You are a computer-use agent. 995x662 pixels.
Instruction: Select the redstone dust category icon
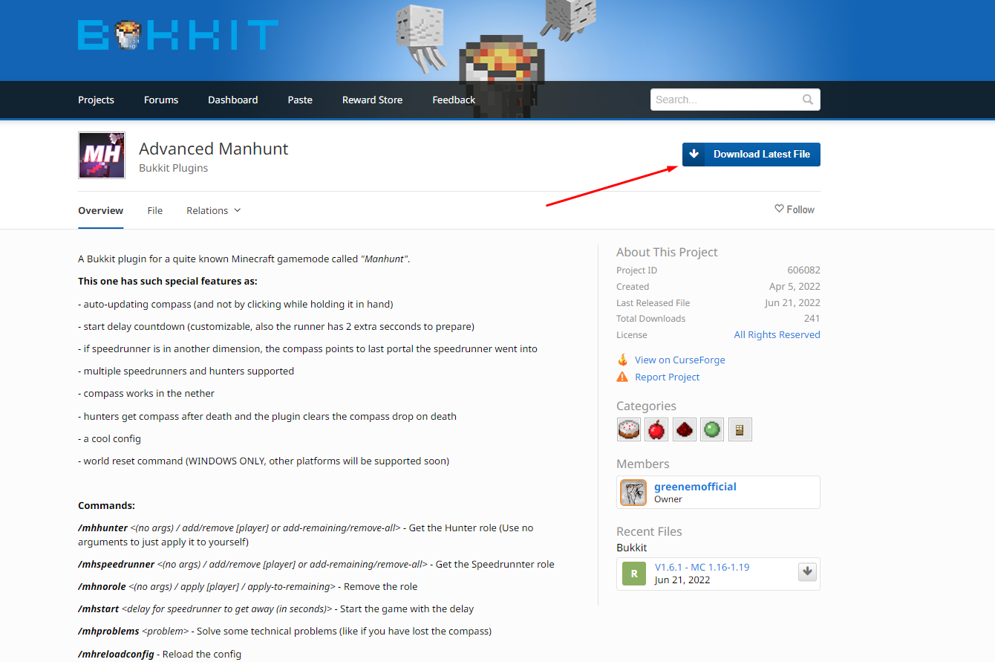coord(685,429)
